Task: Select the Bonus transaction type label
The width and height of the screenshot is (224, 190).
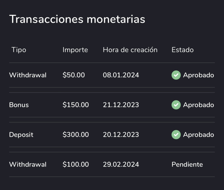Action: (19, 105)
